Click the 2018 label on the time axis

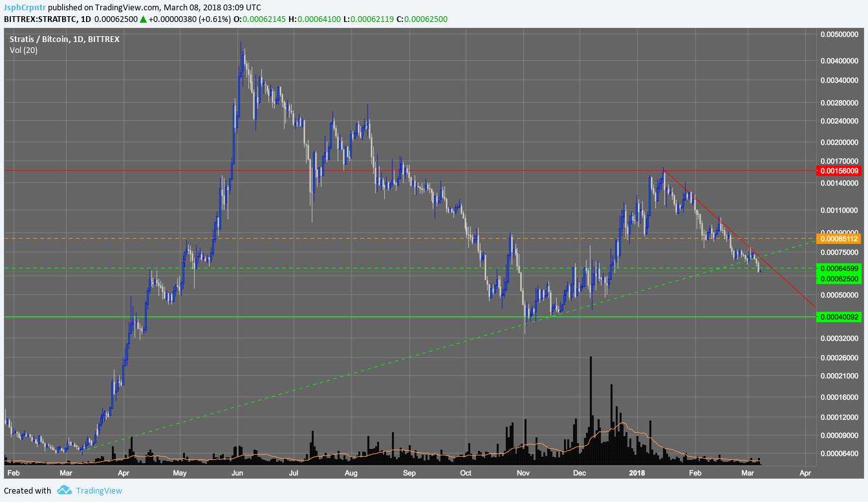coord(637,474)
